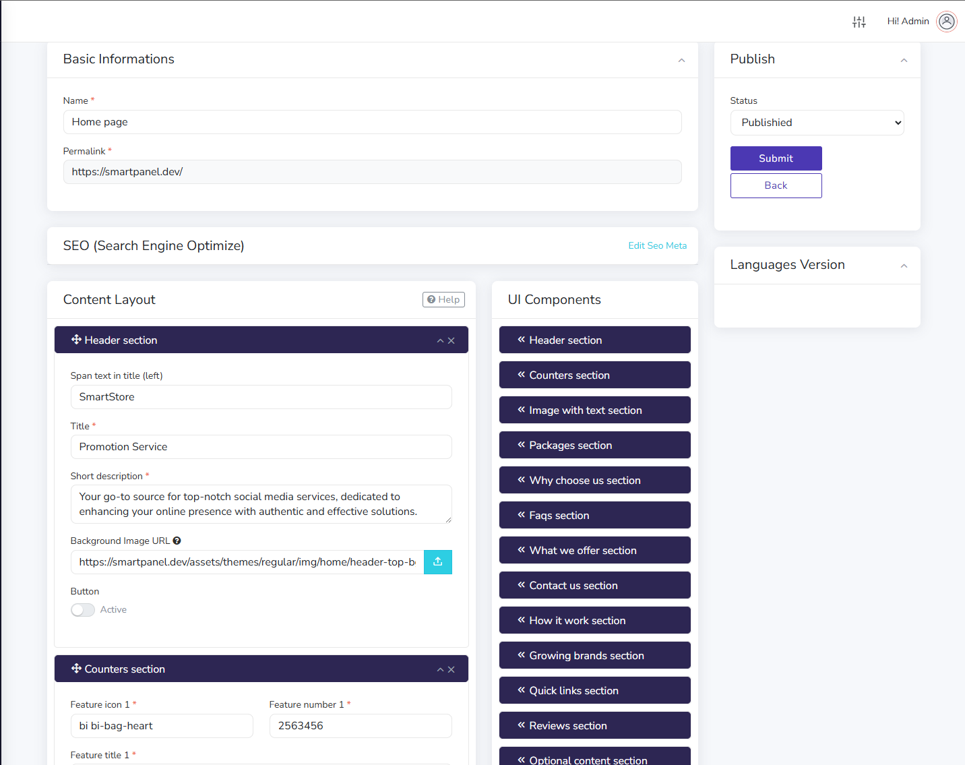This screenshot has width=965, height=765.
Task: Click the Submit button
Action: (x=776, y=158)
